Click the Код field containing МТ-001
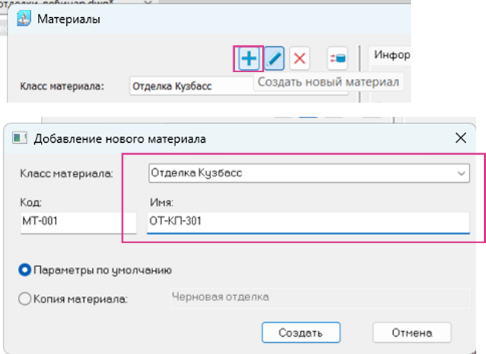Image resolution: width=486 pixels, height=354 pixels. pyautogui.click(x=79, y=222)
